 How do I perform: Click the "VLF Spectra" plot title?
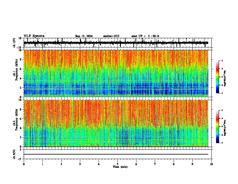coord(34,36)
